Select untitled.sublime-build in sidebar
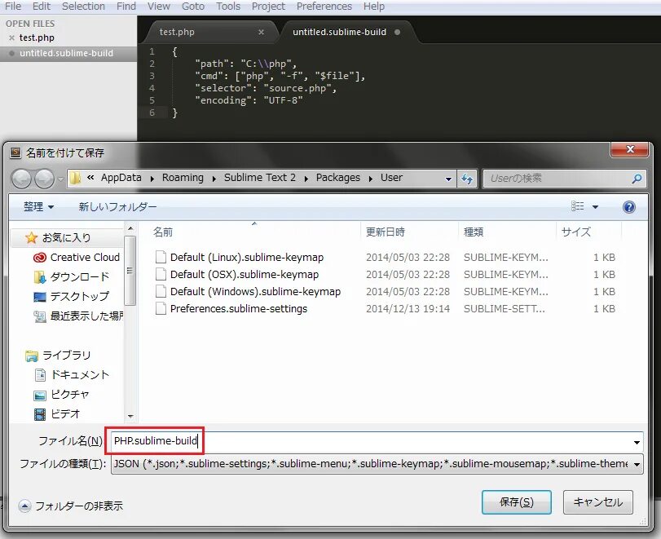 coord(66,53)
